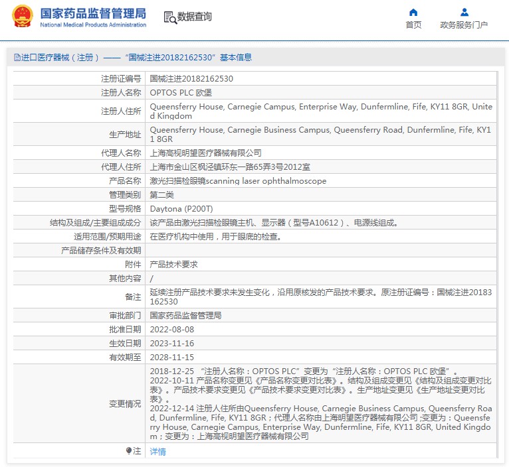
Task: Click the approval date 2022-08-08
Action: coord(171,329)
